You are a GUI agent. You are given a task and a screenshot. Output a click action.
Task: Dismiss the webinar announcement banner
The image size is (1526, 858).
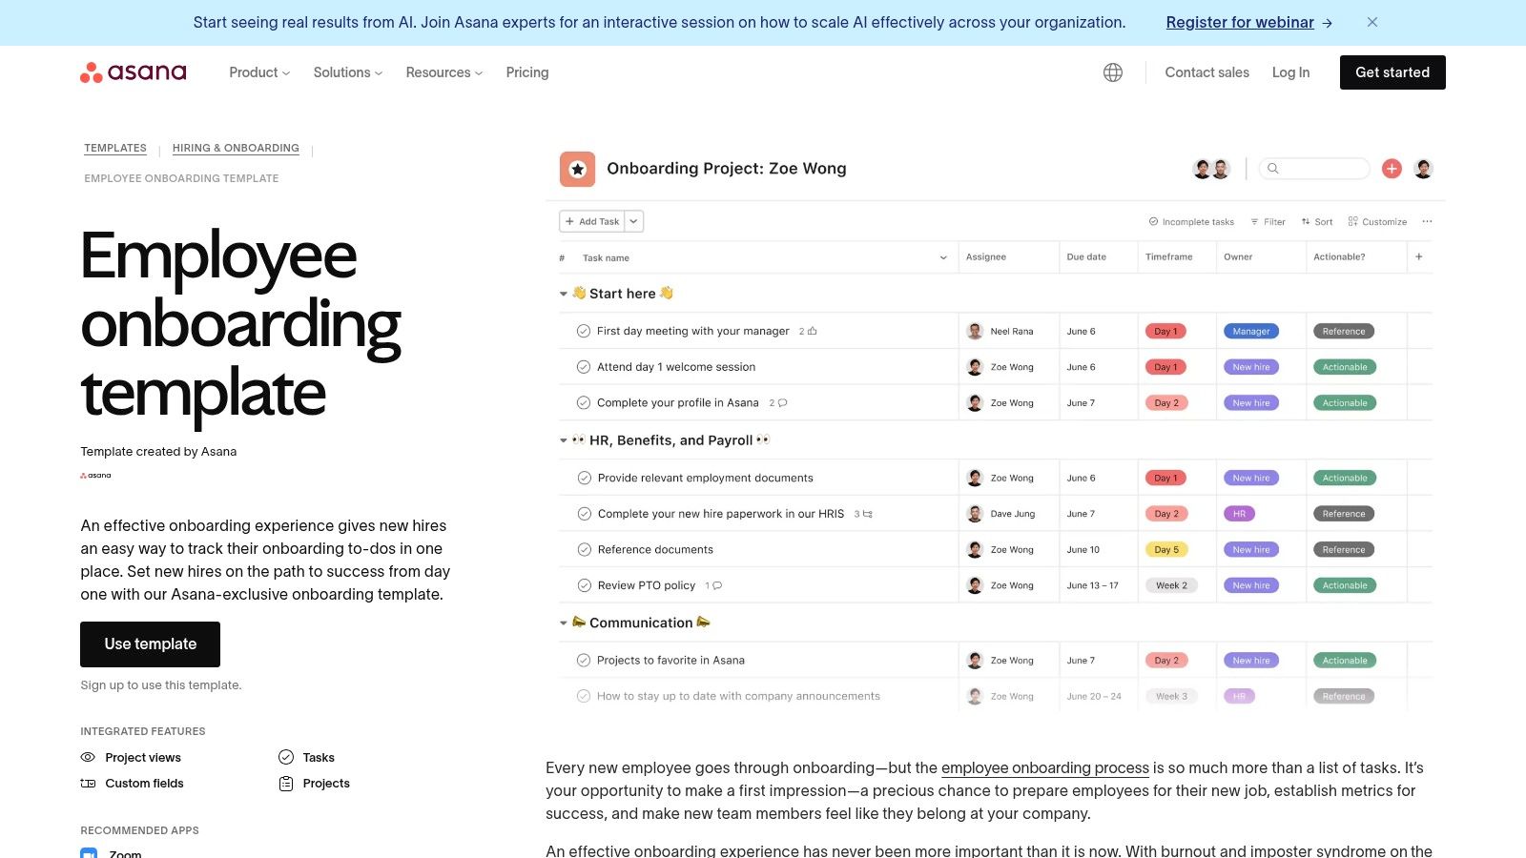tap(1372, 22)
